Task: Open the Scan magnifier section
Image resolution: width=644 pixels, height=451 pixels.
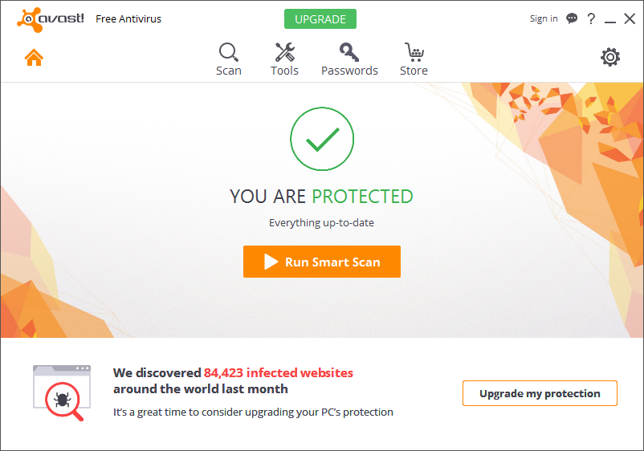Action: click(x=229, y=59)
